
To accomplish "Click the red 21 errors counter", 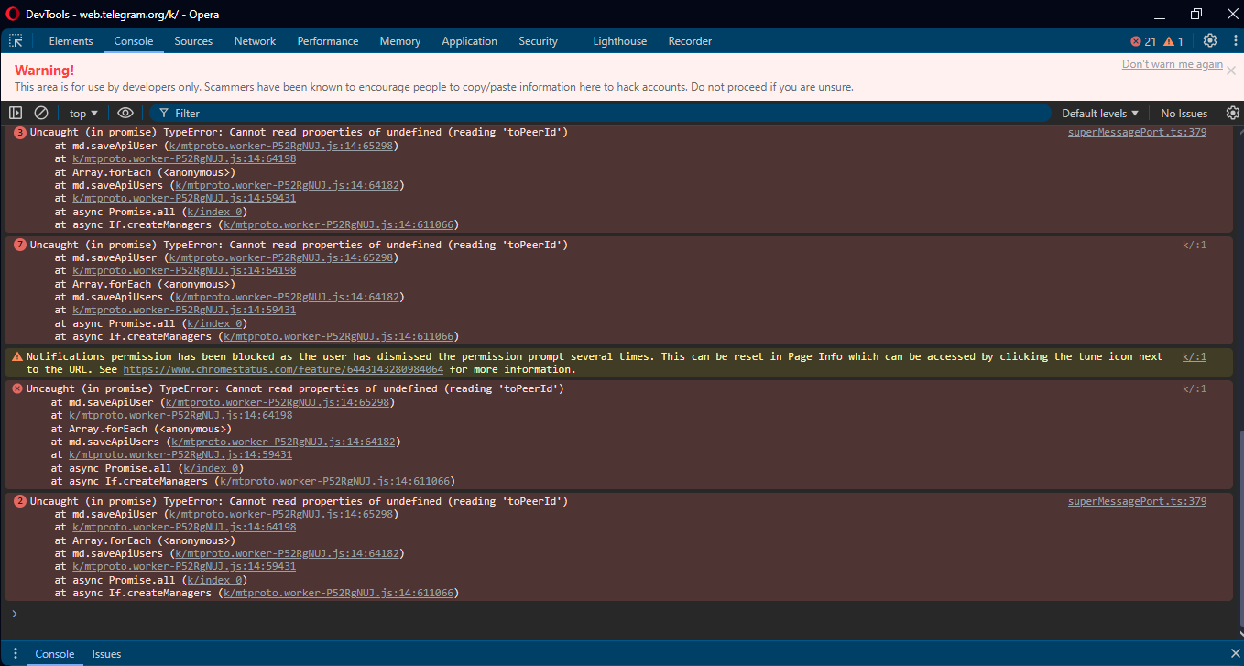I will click(x=1143, y=41).
